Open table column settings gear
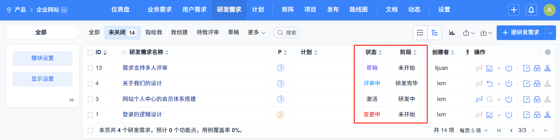This screenshot has width=560, height=140. pos(548,52)
